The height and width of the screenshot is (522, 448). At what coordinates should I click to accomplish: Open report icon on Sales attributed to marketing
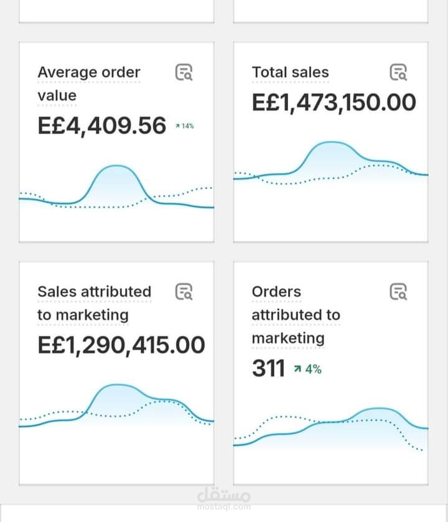coord(184,292)
